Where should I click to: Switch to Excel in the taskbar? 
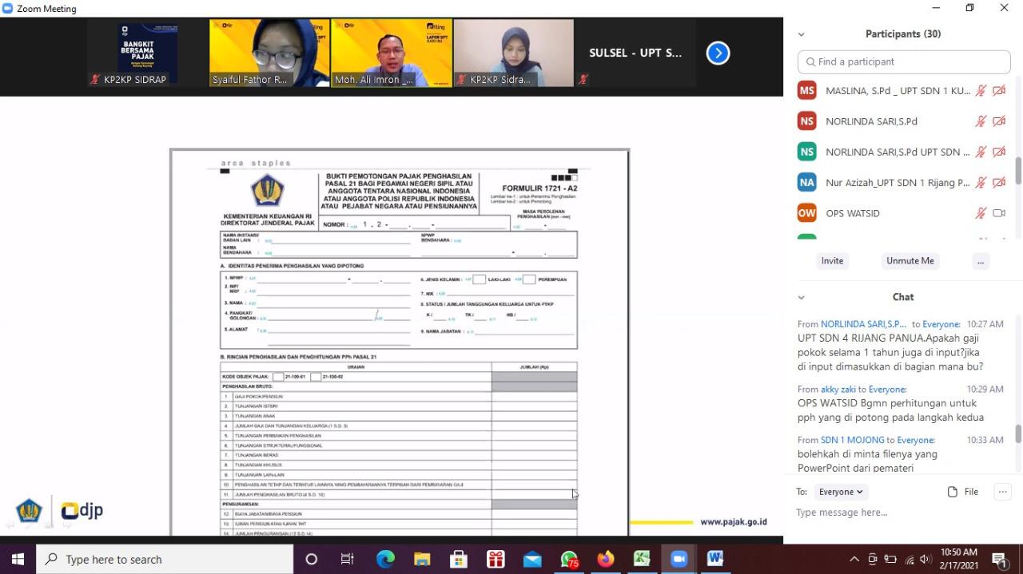[x=642, y=559]
